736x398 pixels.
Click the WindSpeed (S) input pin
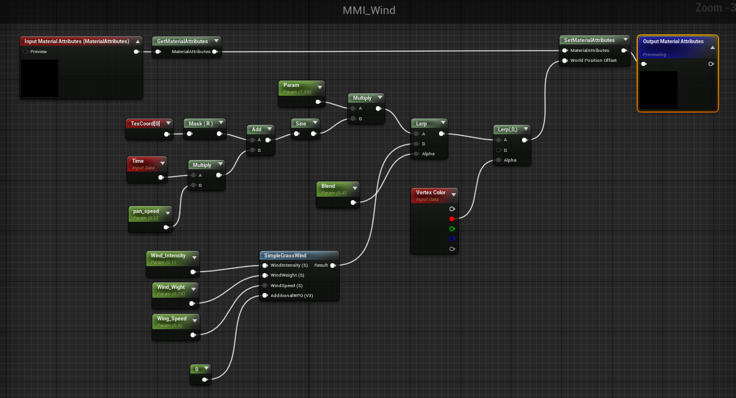[265, 285]
